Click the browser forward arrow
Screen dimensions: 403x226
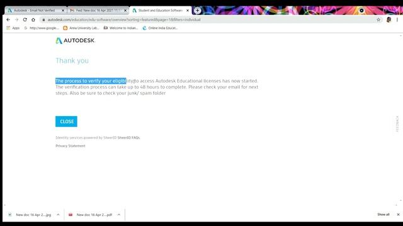[17, 19]
